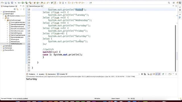Click the New Java Class toolbar icon
The width and height of the screenshot is (182, 102).
coord(38,3)
